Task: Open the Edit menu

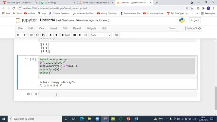Action: [31, 28]
